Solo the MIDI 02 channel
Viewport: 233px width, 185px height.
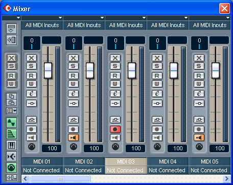73,66
